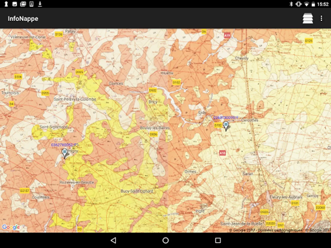The image size is (331, 248).
Task: Click the Patay town label
Action: pyautogui.click(x=70, y=31)
